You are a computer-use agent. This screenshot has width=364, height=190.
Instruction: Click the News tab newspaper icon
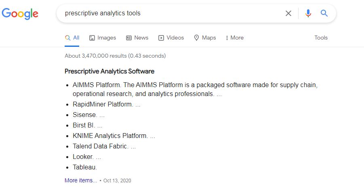129,38
